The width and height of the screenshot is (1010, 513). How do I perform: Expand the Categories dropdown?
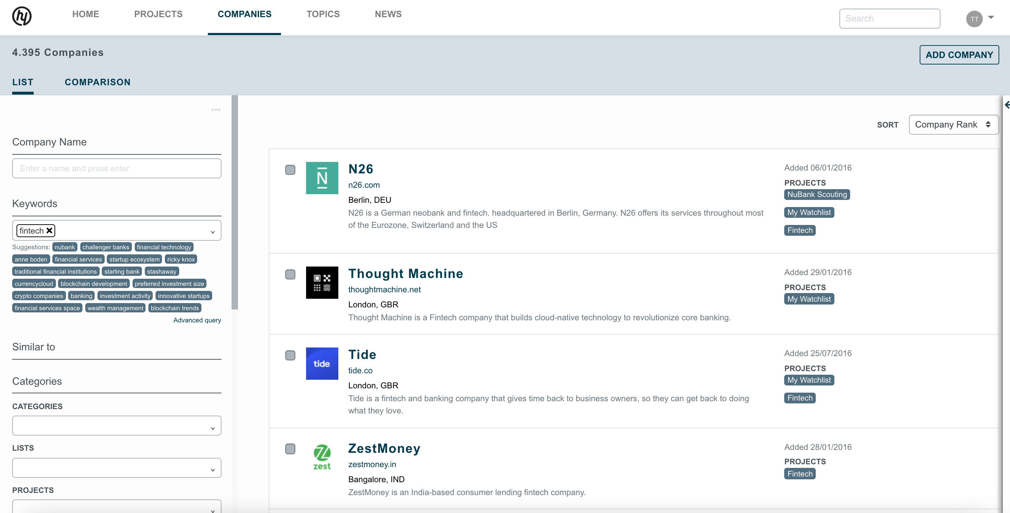116,426
